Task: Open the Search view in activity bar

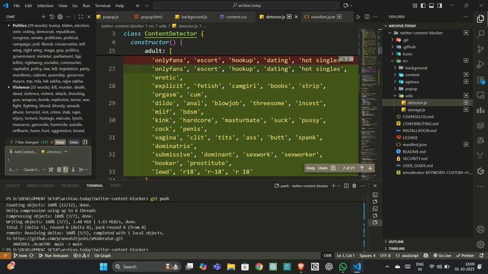Action: [480, 34]
